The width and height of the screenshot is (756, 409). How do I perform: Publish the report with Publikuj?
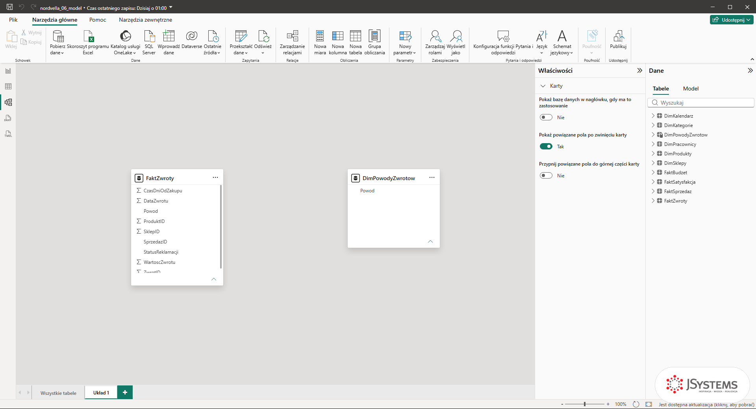point(618,39)
